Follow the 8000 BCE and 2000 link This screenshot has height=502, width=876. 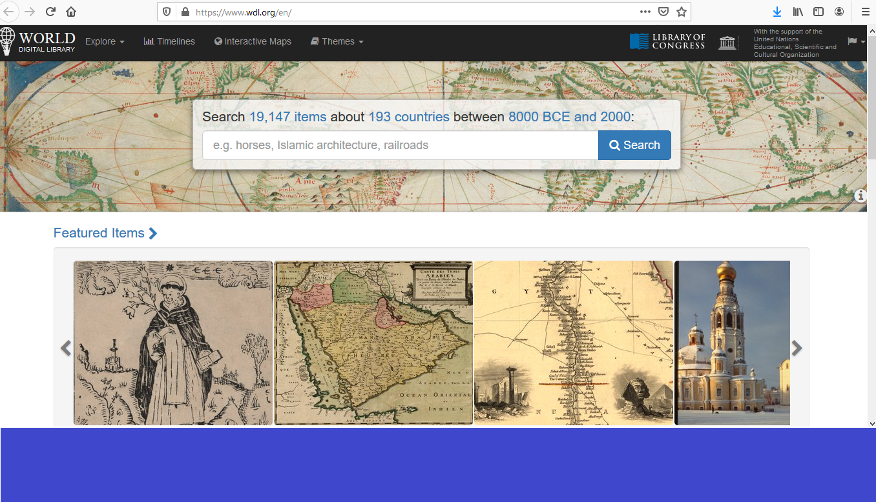click(569, 117)
